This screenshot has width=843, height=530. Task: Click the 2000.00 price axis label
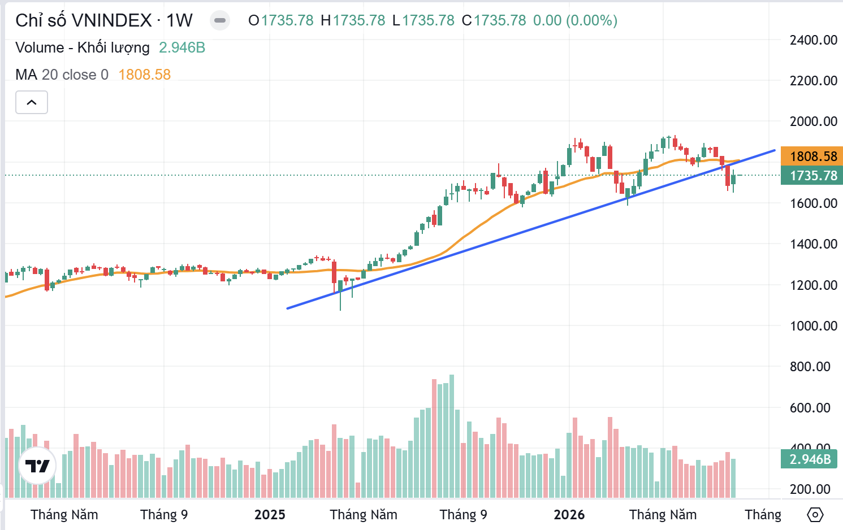click(814, 121)
